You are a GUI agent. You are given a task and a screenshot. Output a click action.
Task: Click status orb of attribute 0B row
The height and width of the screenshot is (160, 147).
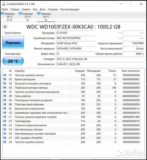tap(5, 104)
